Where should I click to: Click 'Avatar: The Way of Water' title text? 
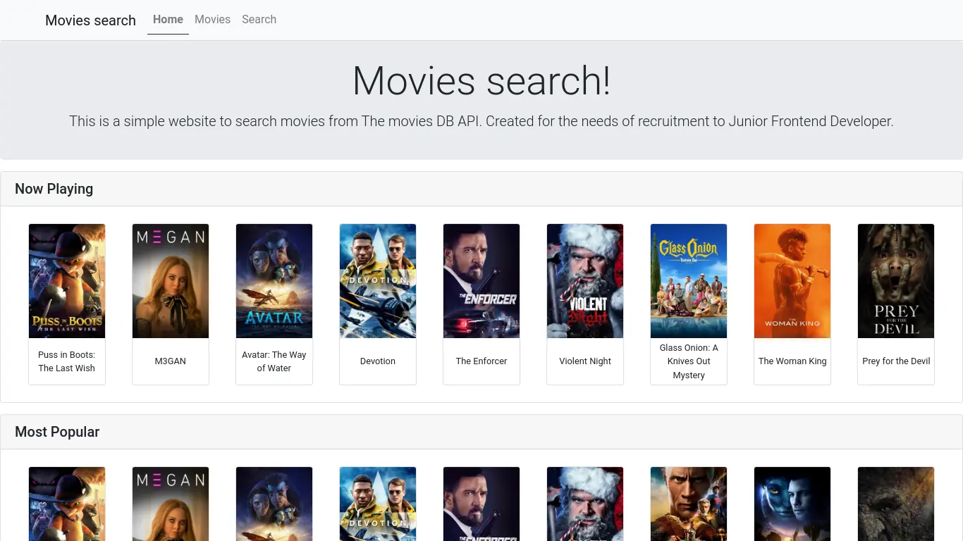tap(274, 361)
